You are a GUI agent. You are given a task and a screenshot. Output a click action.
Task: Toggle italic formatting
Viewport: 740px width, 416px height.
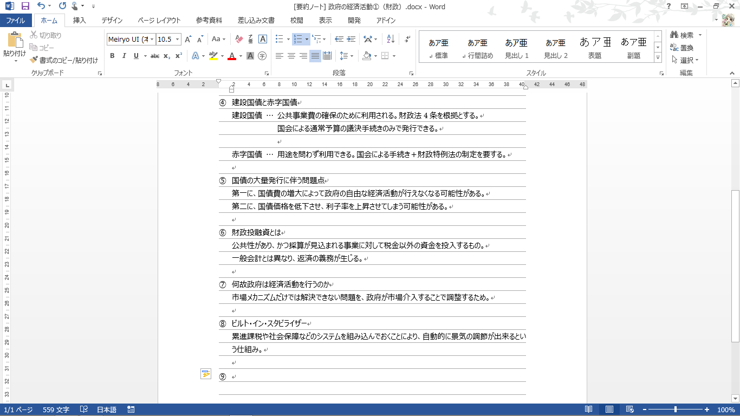pos(124,56)
